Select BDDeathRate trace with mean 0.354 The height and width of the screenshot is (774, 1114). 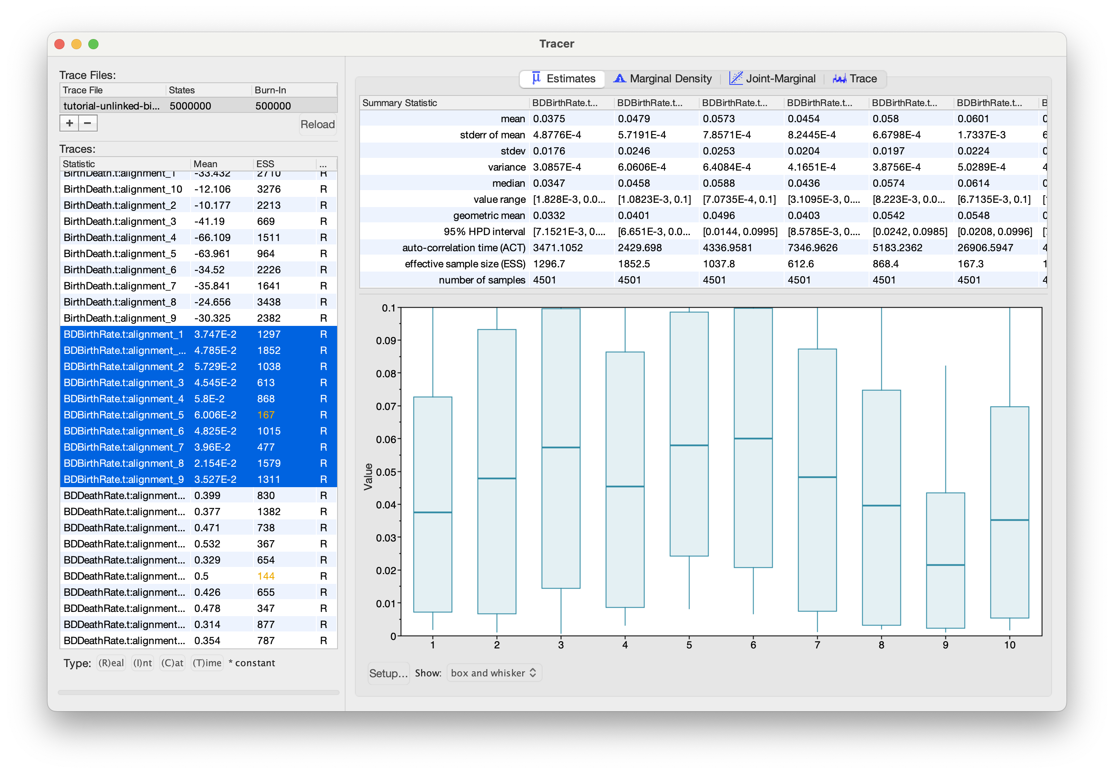click(x=198, y=641)
